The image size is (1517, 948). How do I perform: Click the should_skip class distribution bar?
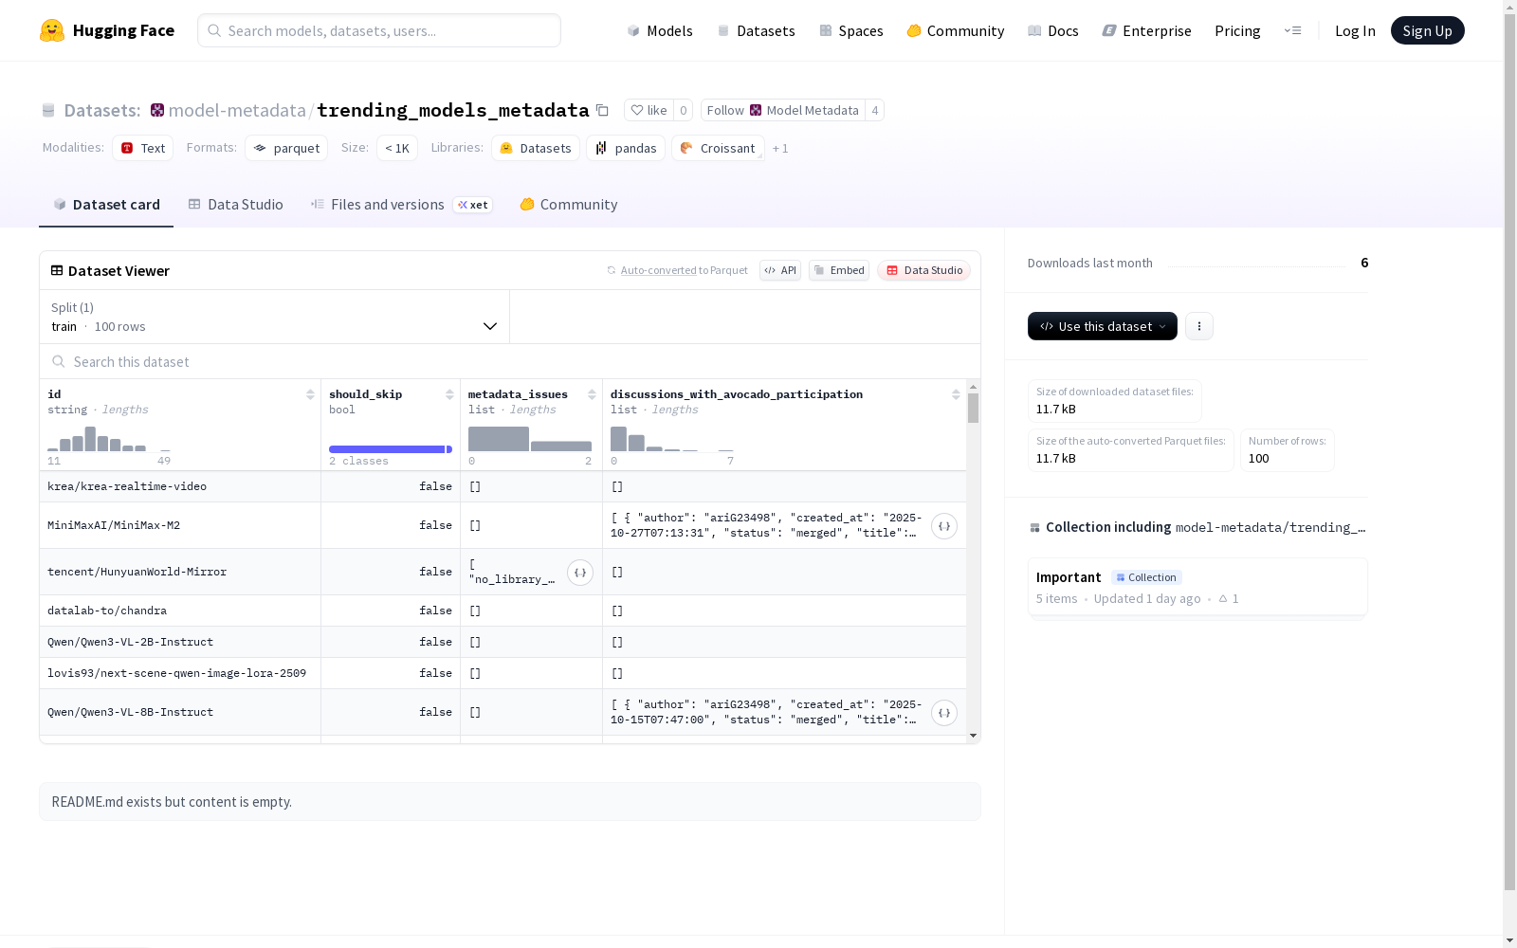tap(391, 449)
